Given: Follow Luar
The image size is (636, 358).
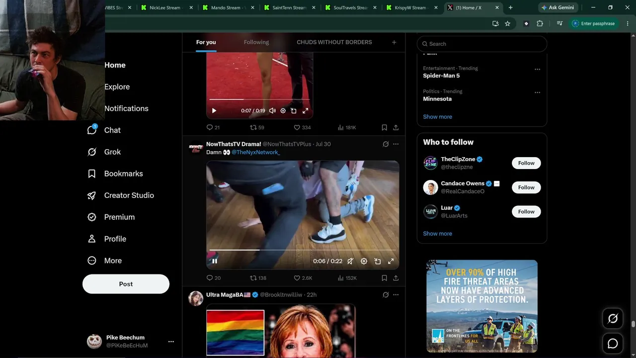Looking at the screenshot, I should point(526,212).
